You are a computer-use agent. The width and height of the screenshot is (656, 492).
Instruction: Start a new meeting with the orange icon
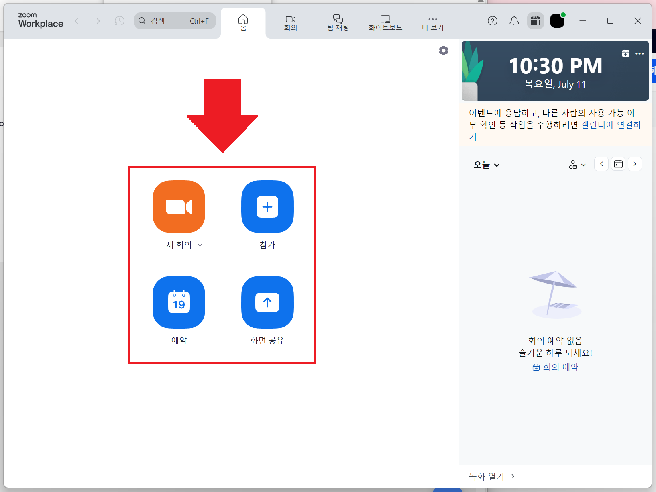tap(179, 206)
